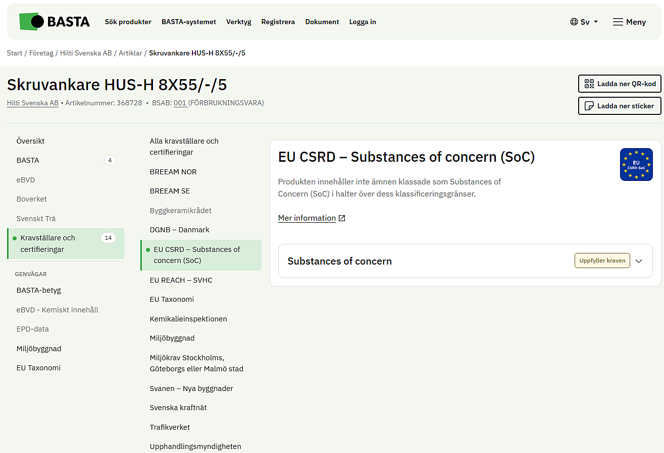
Task: Select Översikt in the left sidebar
Action: [66, 141]
